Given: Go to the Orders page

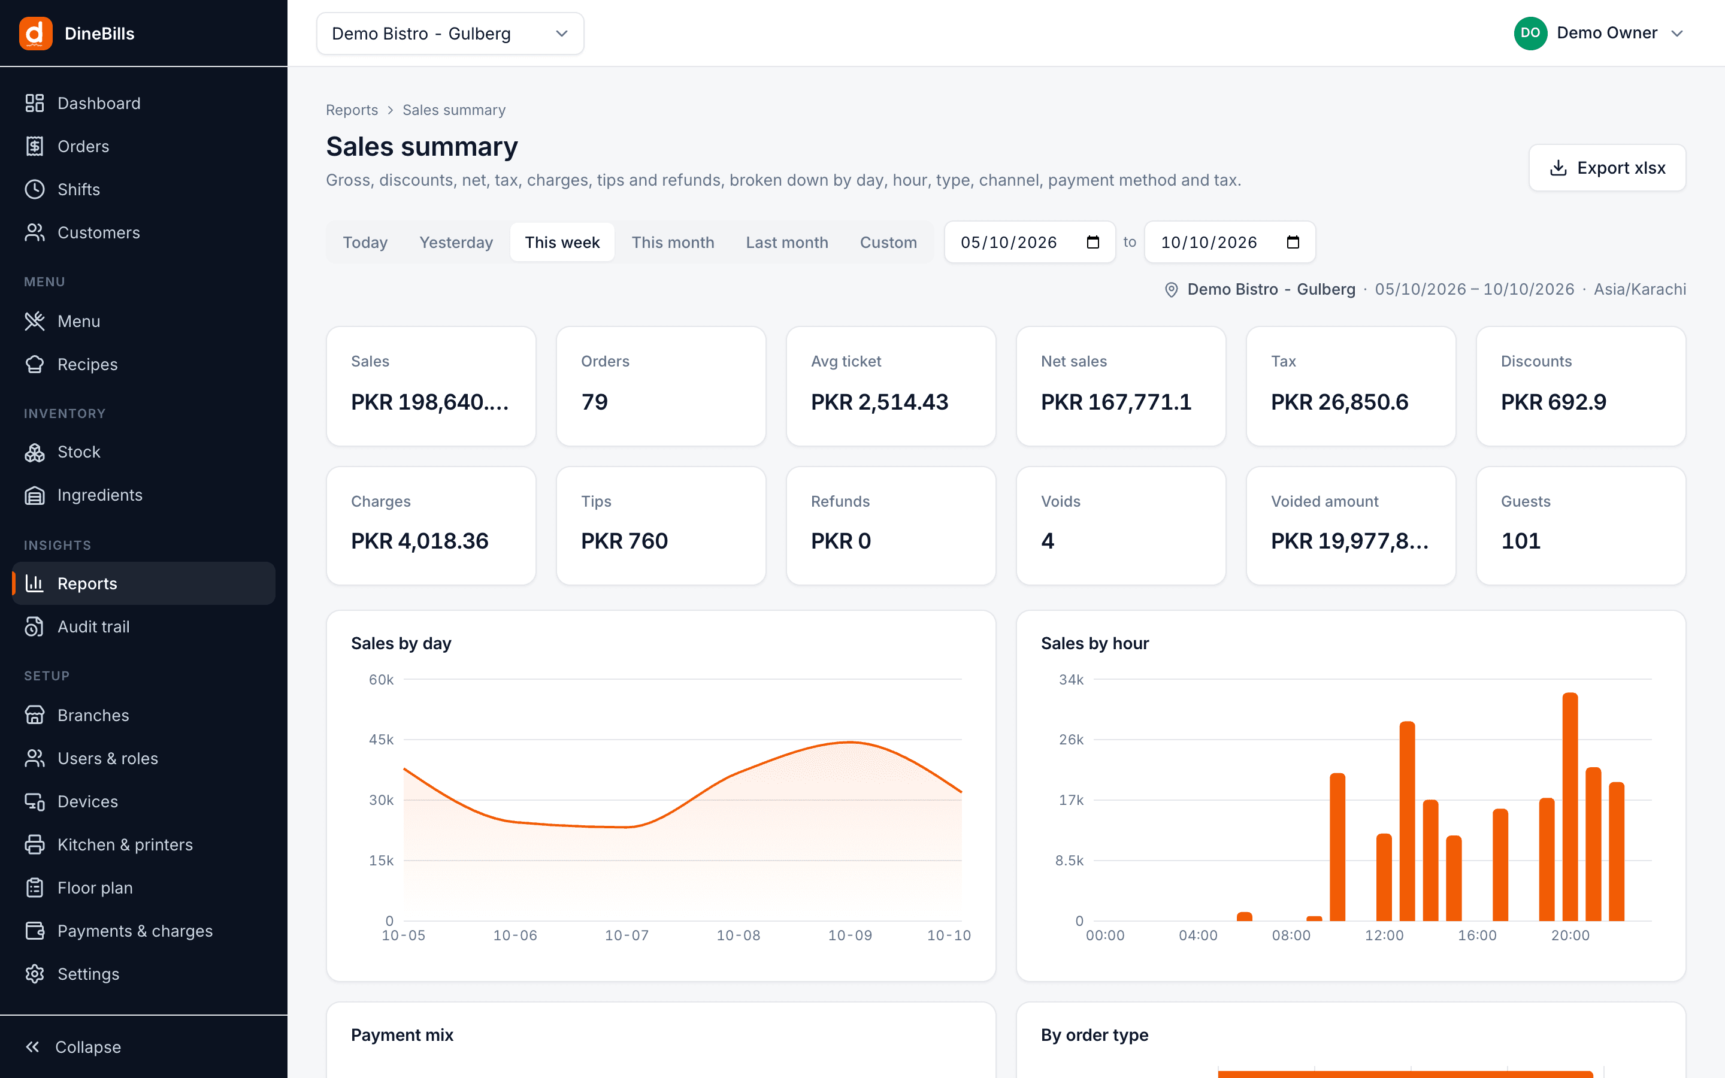Looking at the screenshot, I should tap(143, 146).
